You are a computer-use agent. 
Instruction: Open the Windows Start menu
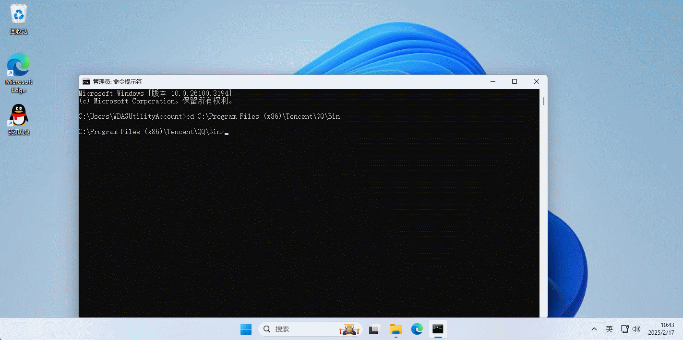coord(246,329)
